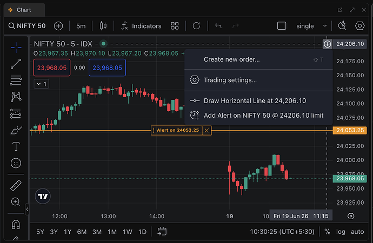This screenshot has width=373, height=243.
Task: Open the emoji icons tool
Action: (x=16, y=163)
